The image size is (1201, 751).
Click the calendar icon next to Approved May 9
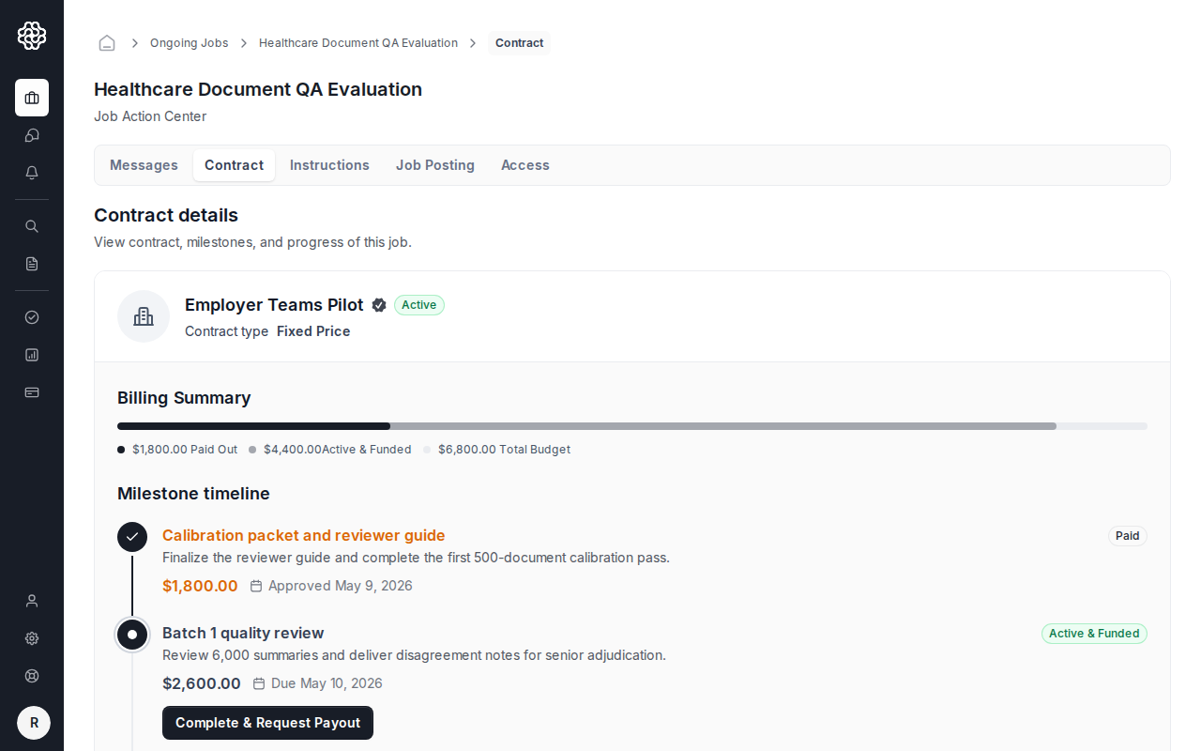point(256,586)
